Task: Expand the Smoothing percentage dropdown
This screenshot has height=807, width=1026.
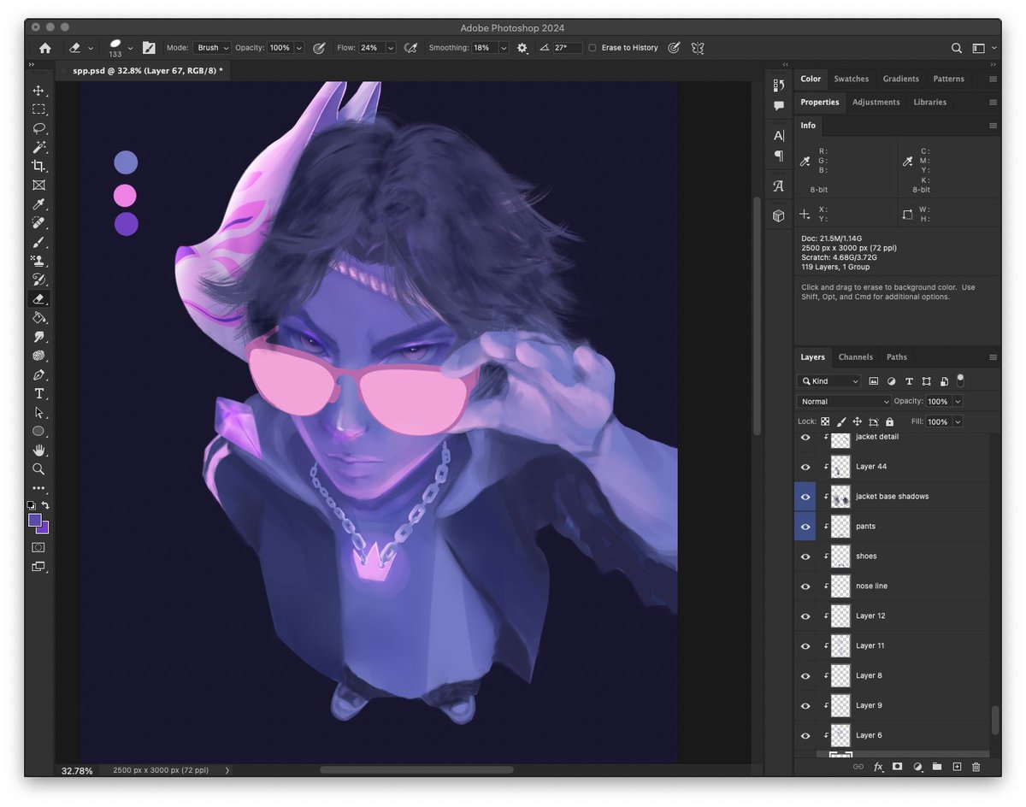Action: (504, 48)
